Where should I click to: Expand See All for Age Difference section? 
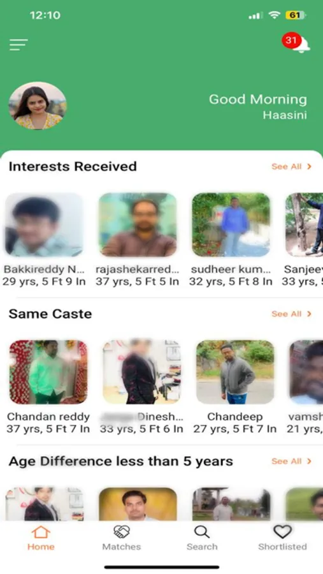pos(292,461)
